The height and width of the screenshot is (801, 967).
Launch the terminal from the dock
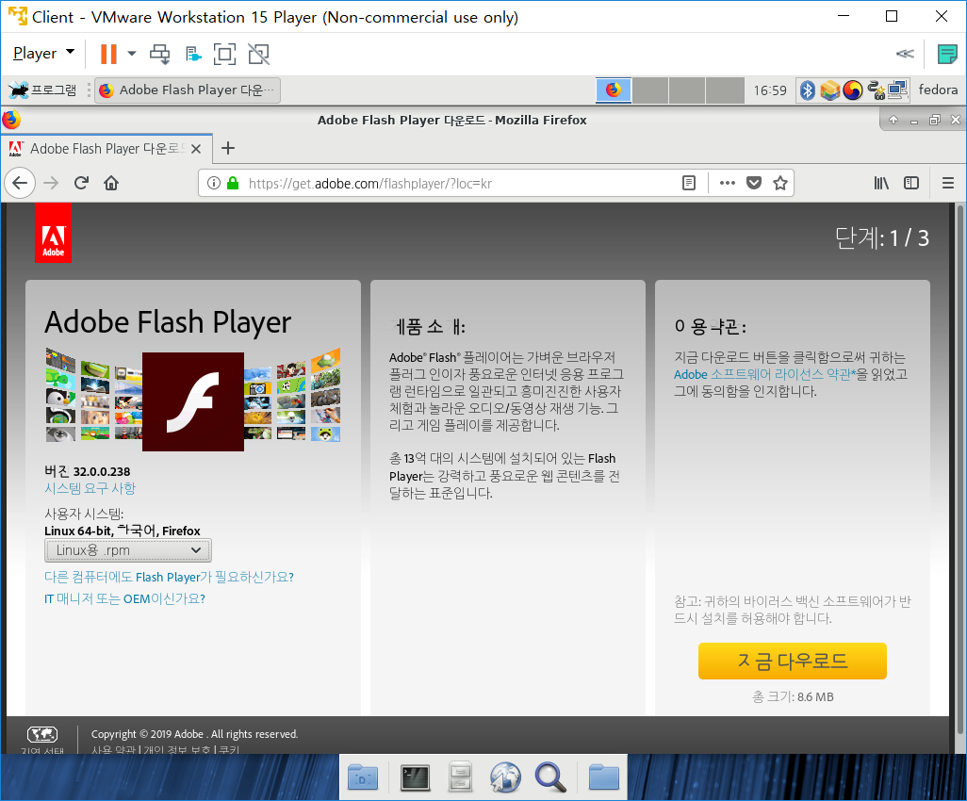415,776
